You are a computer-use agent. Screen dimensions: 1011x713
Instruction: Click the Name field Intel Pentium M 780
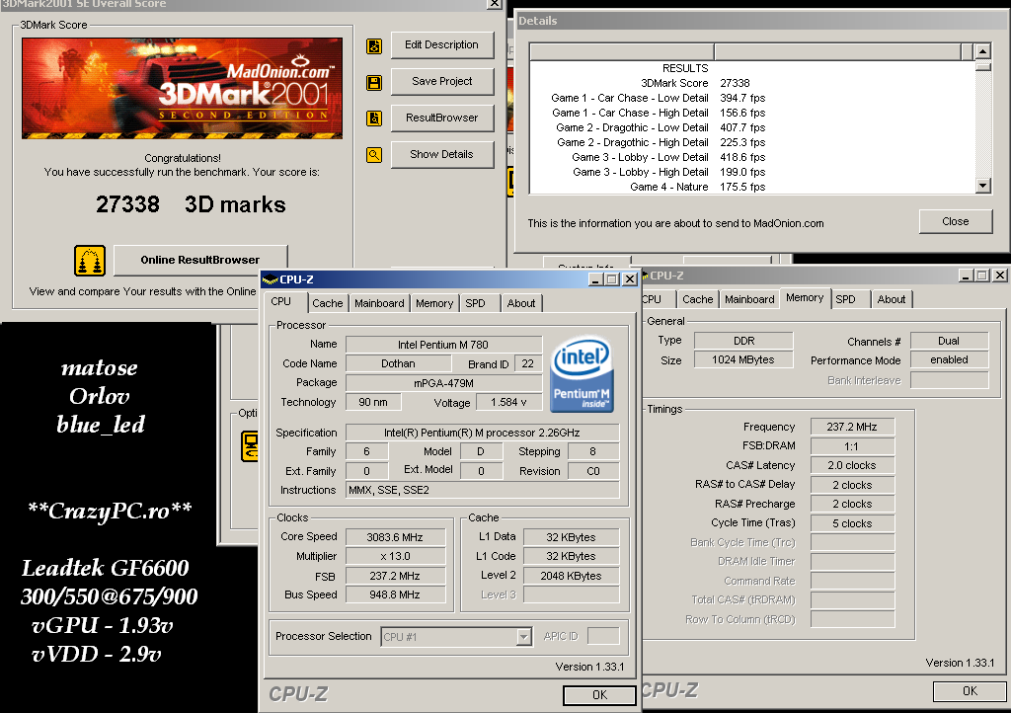point(443,345)
